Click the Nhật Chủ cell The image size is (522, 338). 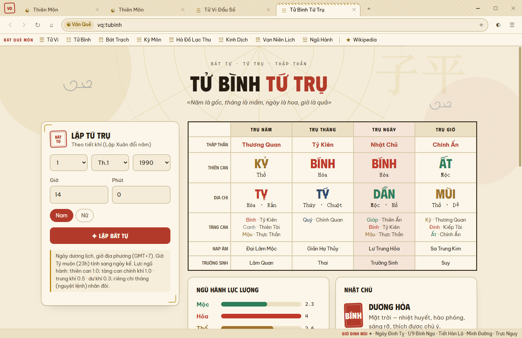(384, 145)
